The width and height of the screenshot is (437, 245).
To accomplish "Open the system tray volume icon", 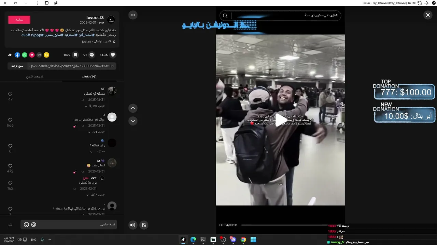I will tap(19, 240).
